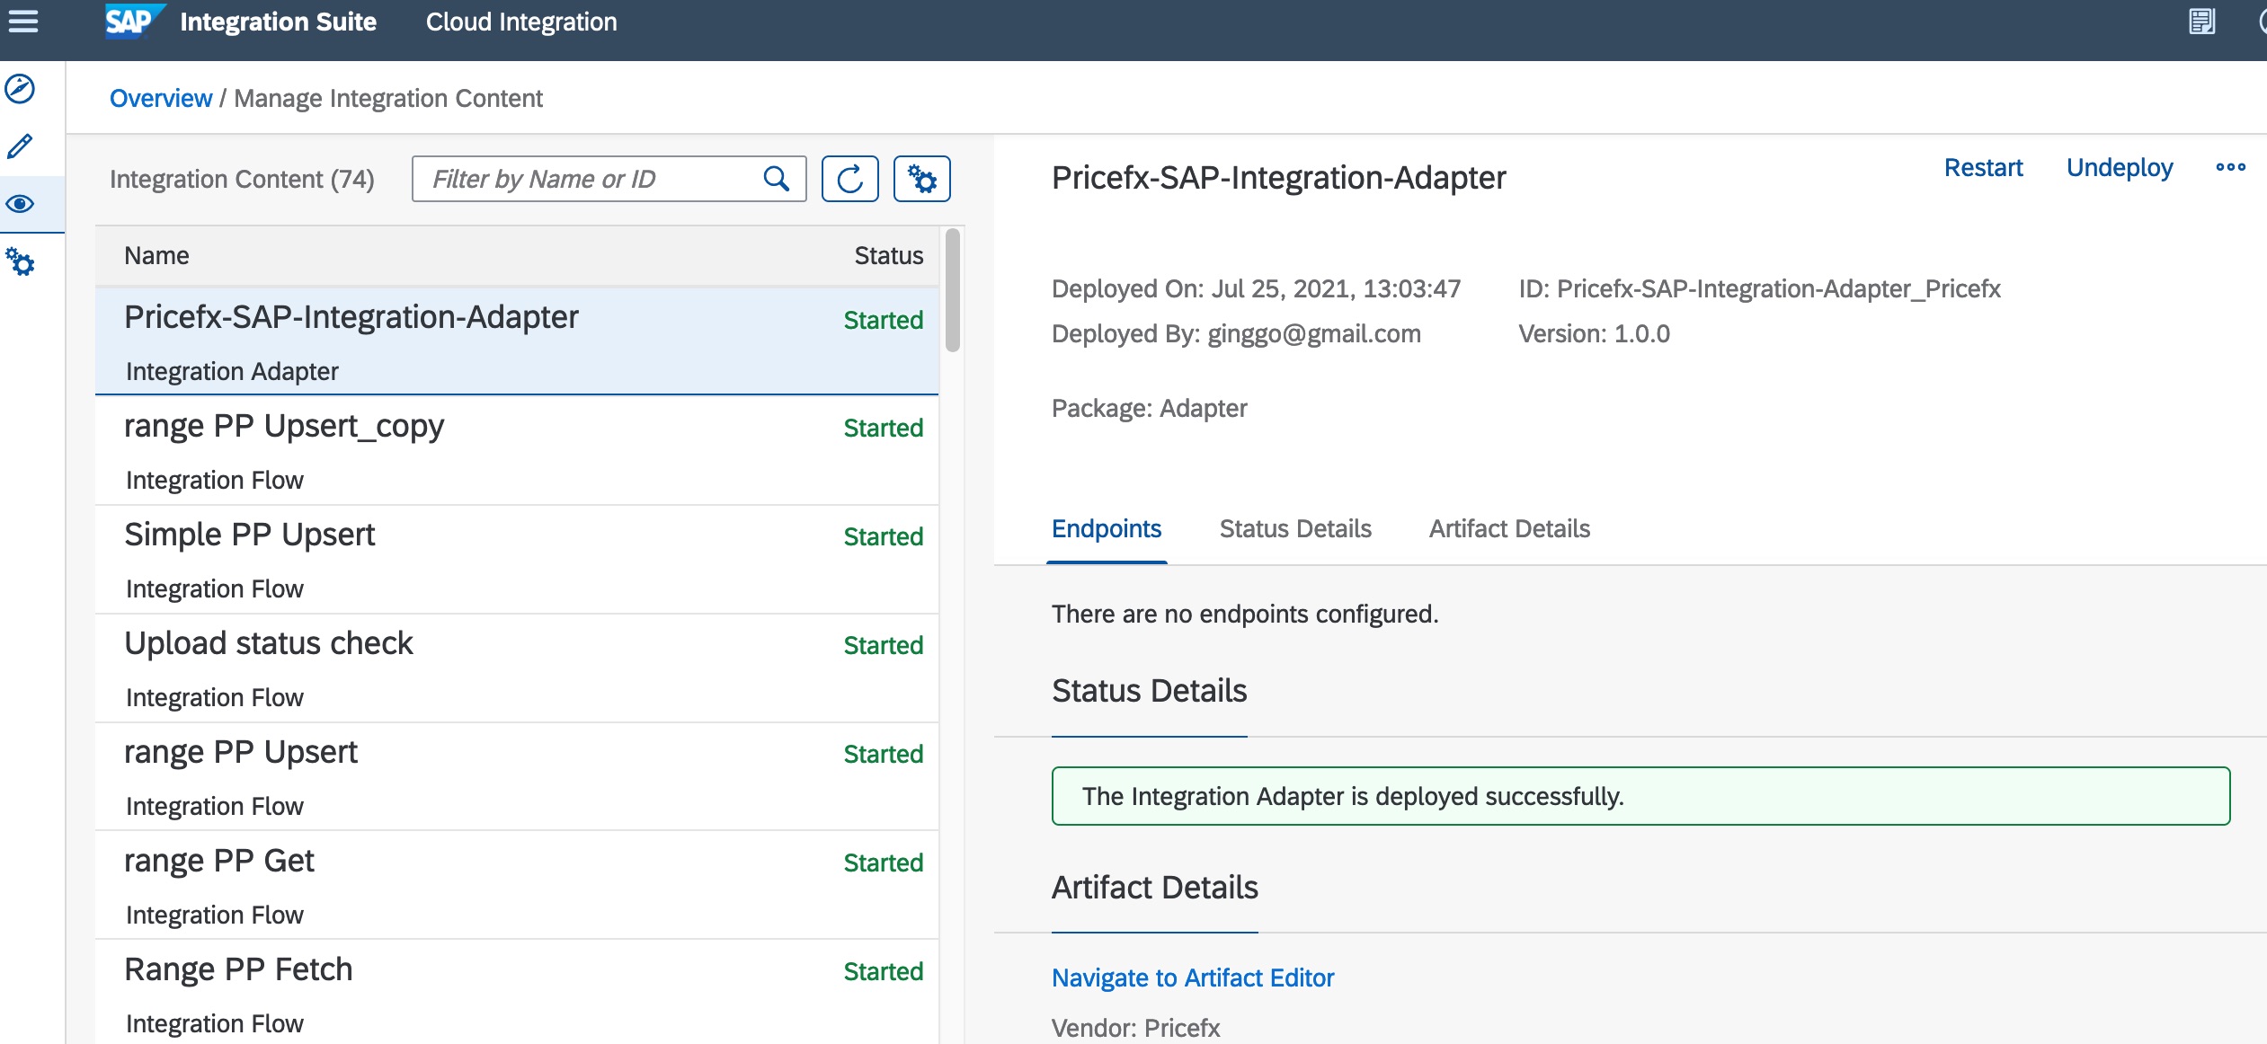Image resolution: width=2267 pixels, height=1044 pixels.
Task: Click the Undeploy button
Action: (x=2119, y=168)
